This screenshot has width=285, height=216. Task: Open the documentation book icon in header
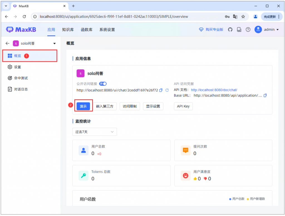coord(239,30)
